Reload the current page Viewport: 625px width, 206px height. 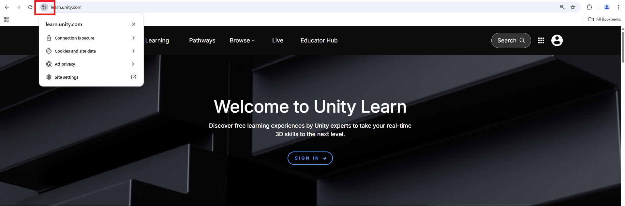(x=30, y=7)
